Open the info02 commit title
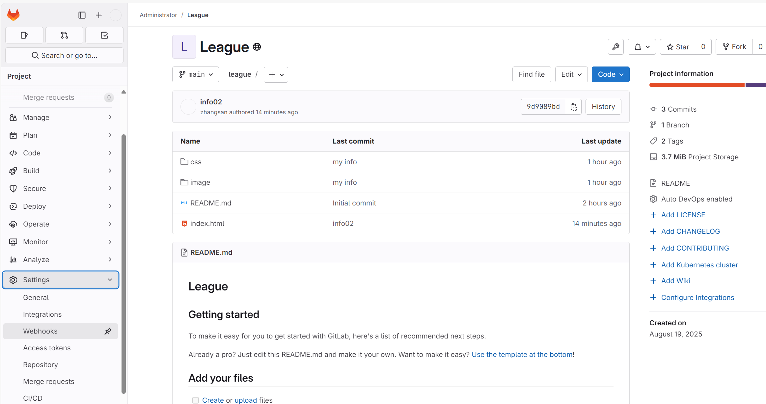Screen dimensions: 766x404 211,102
